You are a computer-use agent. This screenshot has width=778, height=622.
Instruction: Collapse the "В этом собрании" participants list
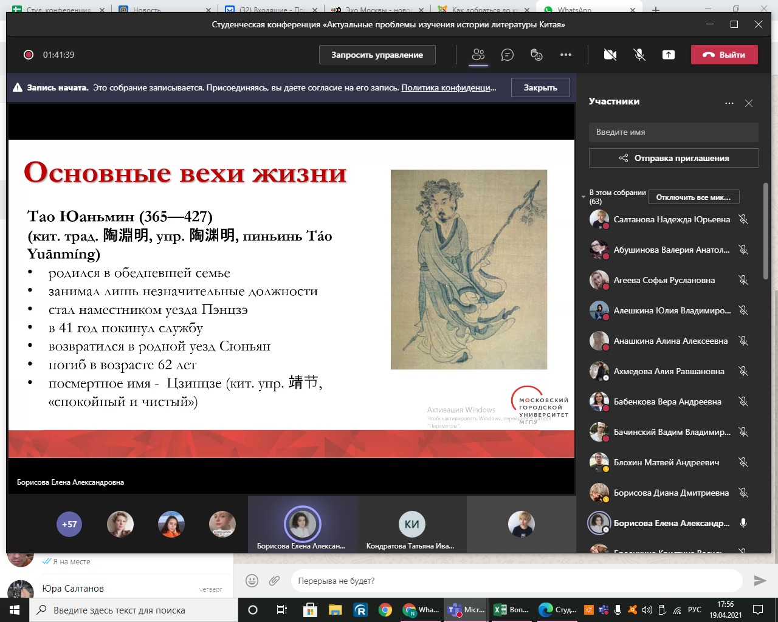(583, 197)
